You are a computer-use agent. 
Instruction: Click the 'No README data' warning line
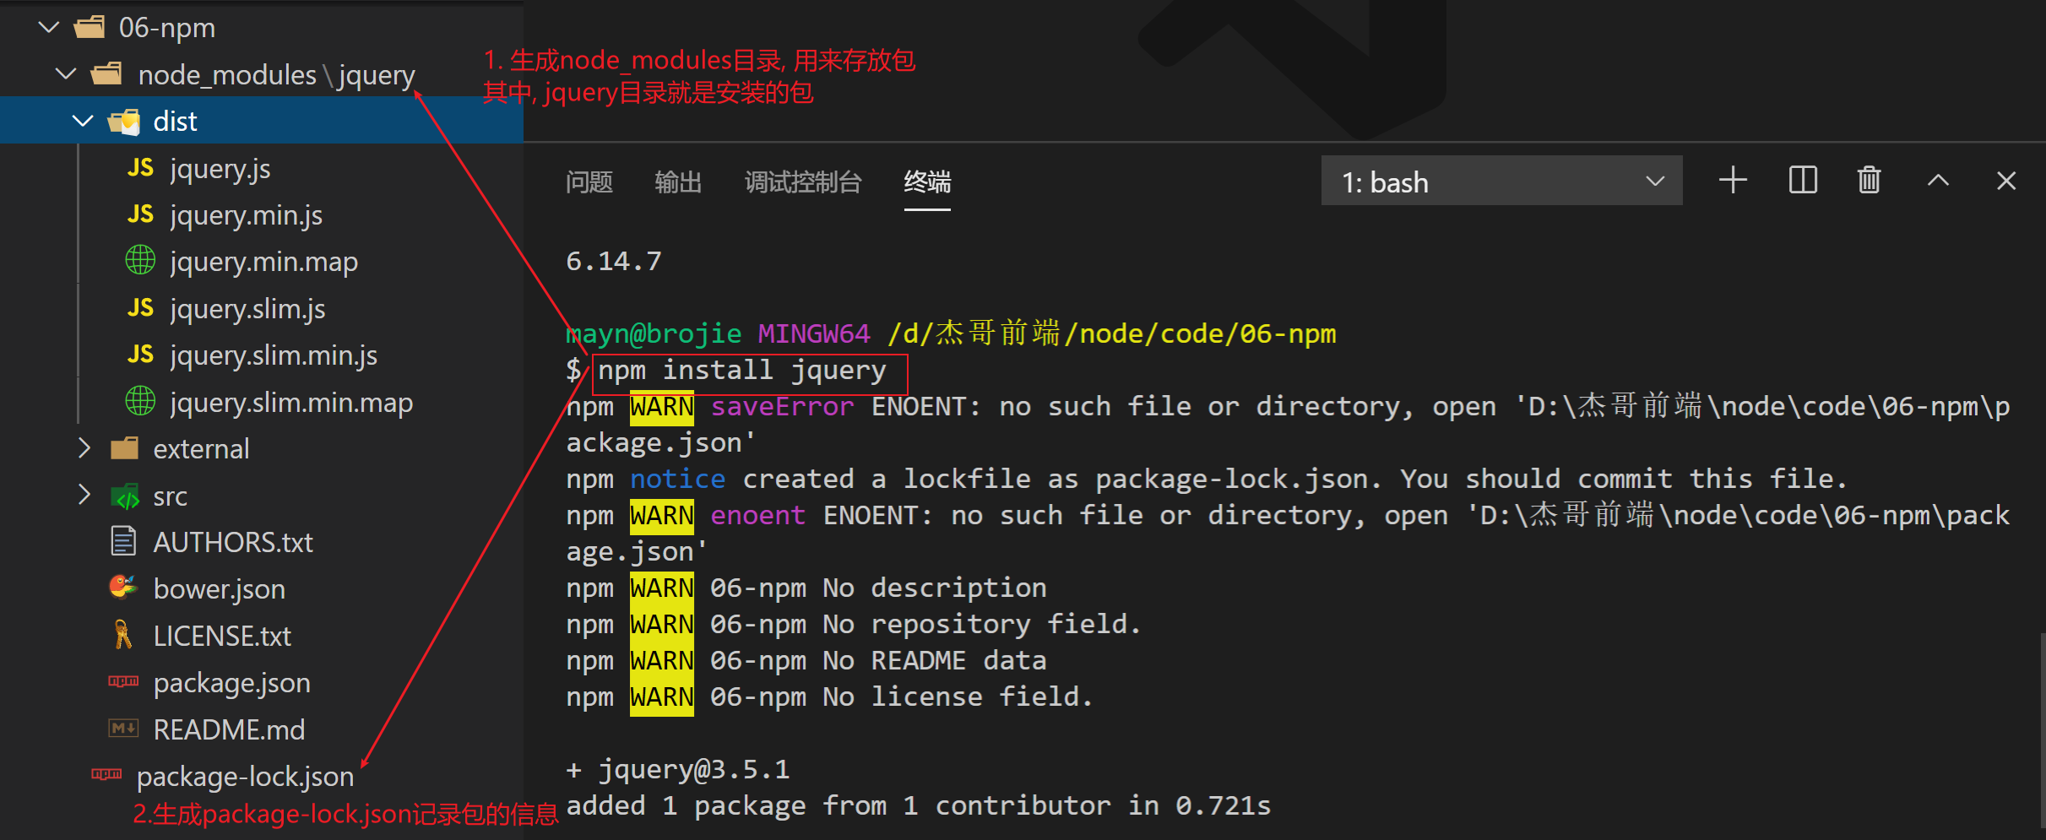pos(806,660)
